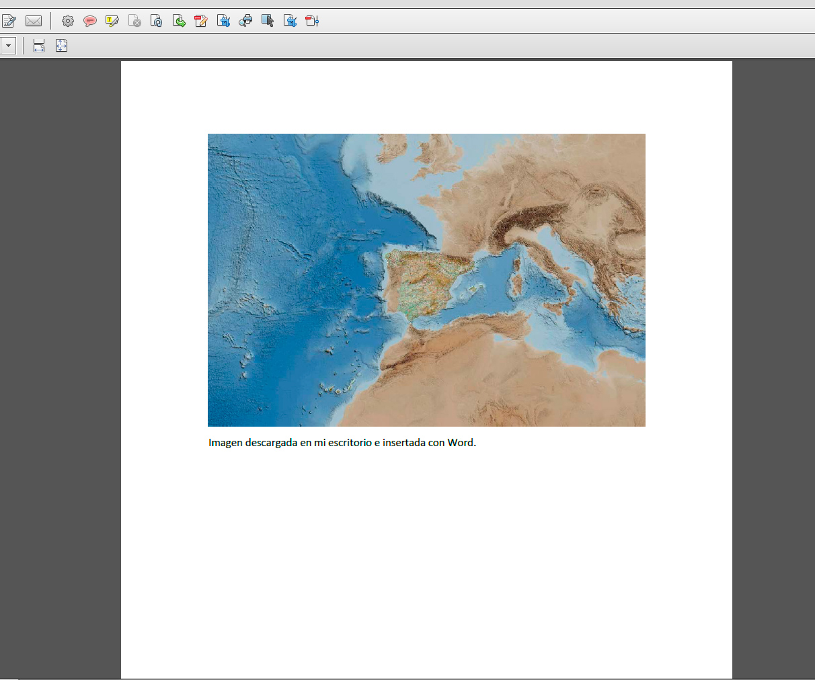Add a sticky note comment bubble

click(x=90, y=21)
